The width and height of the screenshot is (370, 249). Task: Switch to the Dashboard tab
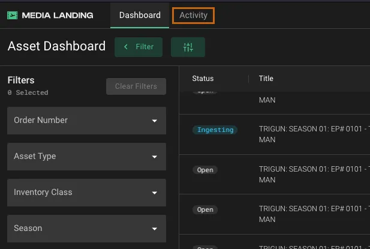click(140, 15)
